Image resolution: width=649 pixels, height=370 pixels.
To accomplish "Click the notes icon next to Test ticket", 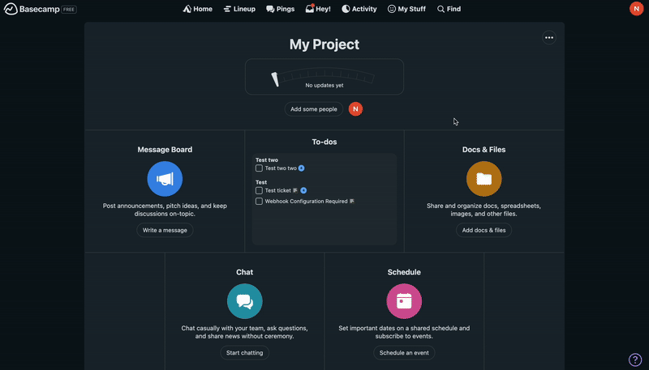I will [x=295, y=190].
